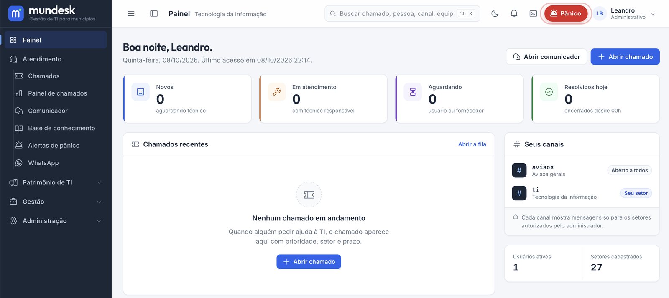Click the Resolvidos hoje checkmark icon
The width and height of the screenshot is (669, 298).
549,92
